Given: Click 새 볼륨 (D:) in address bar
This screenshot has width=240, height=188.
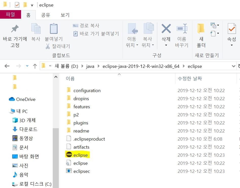Looking at the screenshot, I should 66,66.
